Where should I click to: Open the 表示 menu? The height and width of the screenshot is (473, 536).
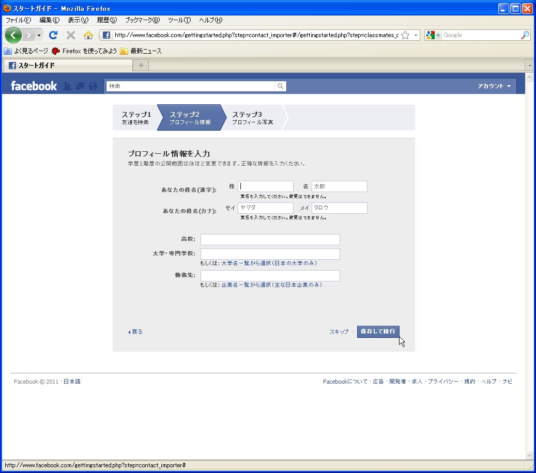78,20
